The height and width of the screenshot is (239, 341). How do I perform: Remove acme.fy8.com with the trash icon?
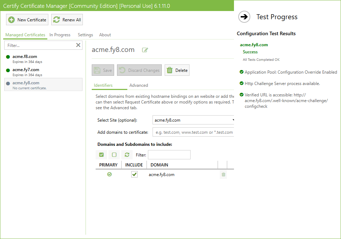(x=223, y=174)
